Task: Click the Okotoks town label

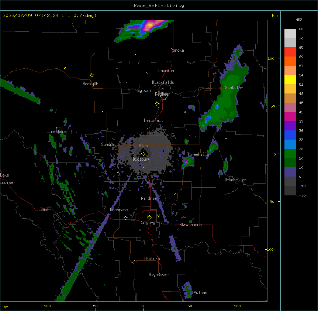Action: 152,259
